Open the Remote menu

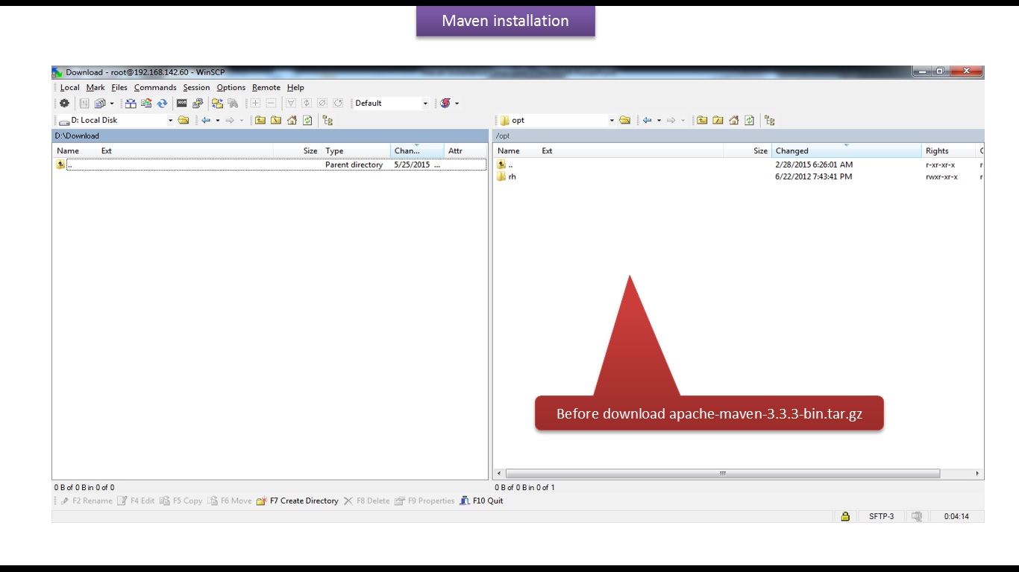point(266,88)
